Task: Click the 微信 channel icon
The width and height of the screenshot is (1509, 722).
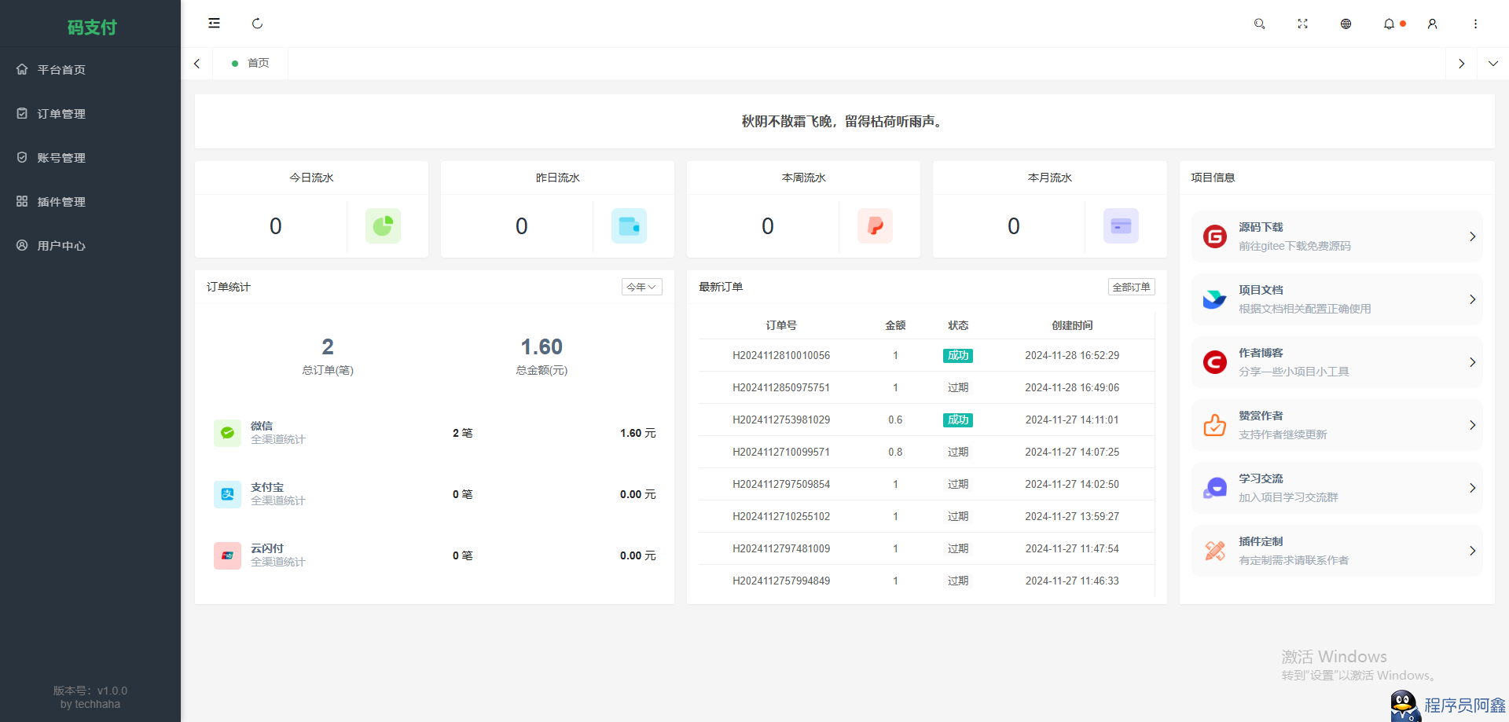Action: point(227,433)
